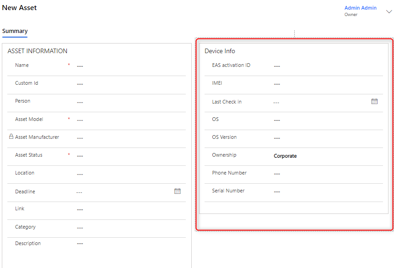Screen dimensions: 394x268
Task: Focus the Serial Number field
Action: tap(325, 192)
